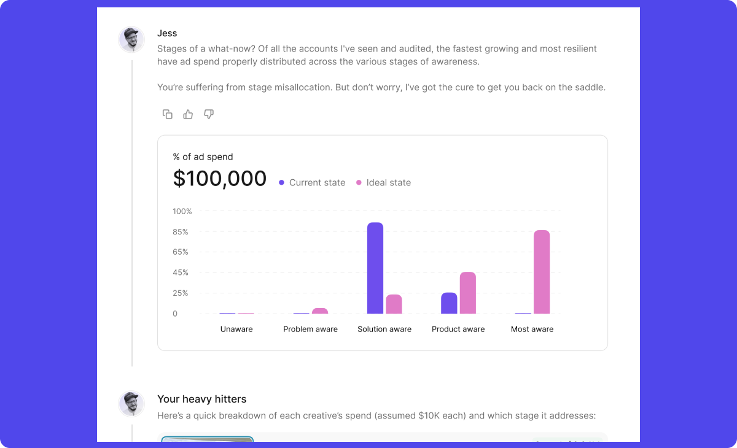
Task: Click the avatar beside Your heavy hitters
Action: click(131, 404)
